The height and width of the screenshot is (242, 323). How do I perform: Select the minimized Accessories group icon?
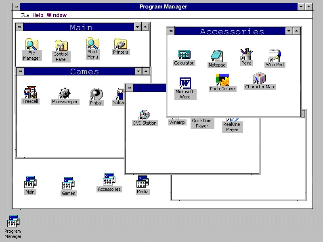coord(109,183)
